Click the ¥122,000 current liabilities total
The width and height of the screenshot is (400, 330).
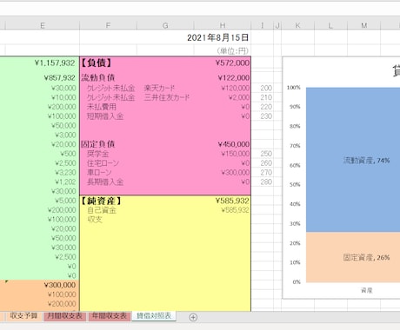pos(234,77)
